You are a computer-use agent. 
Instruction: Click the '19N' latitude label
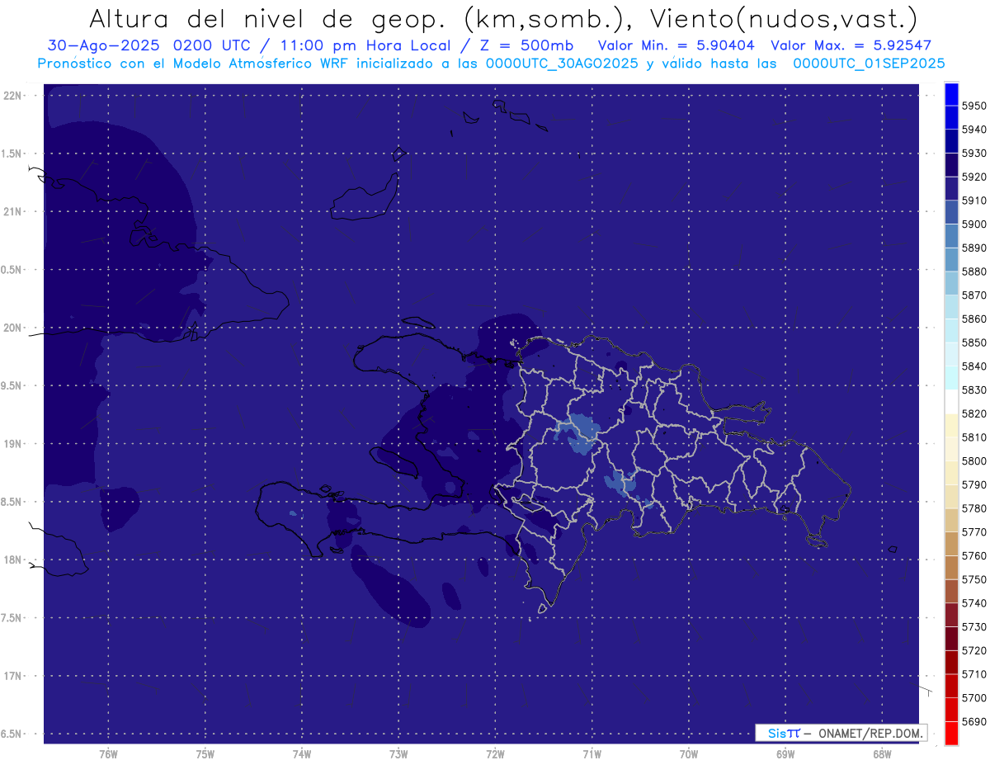[x=13, y=444]
